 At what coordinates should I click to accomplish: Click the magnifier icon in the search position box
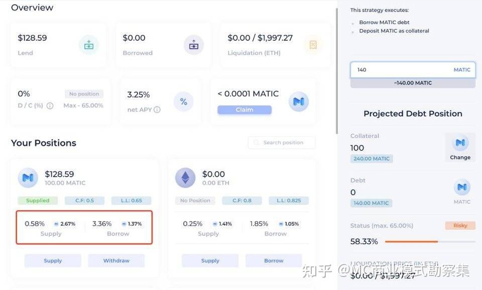pyautogui.click(x=256, y=142)
